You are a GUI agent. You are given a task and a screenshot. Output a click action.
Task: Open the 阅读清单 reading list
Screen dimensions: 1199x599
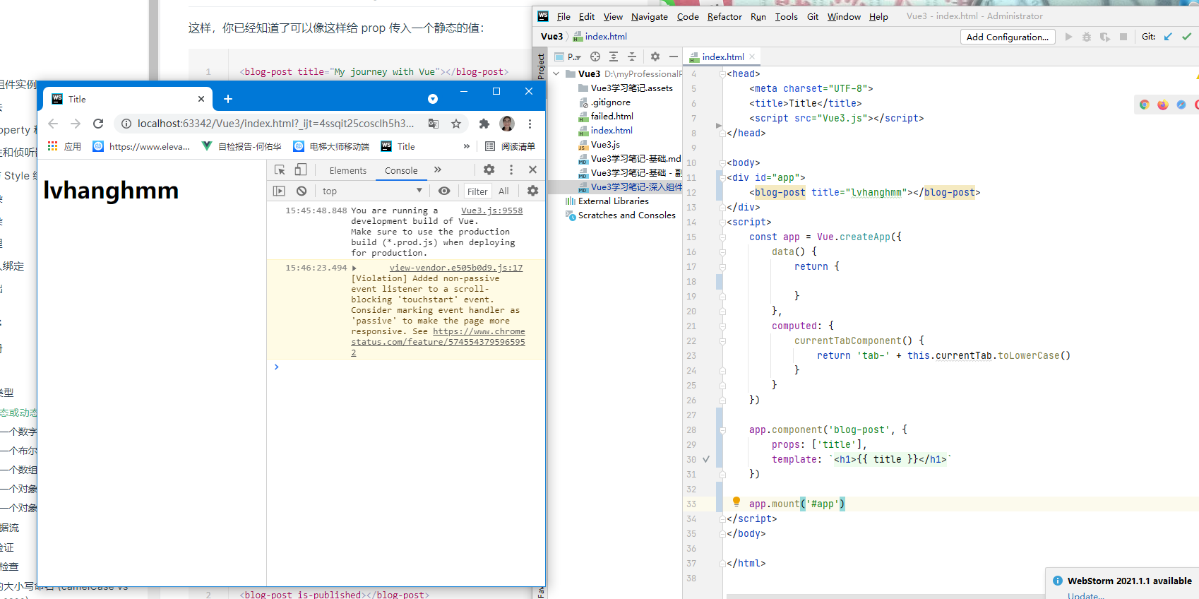(510, 146)
